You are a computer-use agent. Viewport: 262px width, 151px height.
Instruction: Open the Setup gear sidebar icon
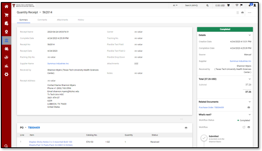(x=6, y=74)
